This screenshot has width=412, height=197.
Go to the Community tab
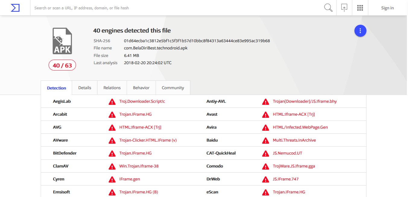[173, 88]
